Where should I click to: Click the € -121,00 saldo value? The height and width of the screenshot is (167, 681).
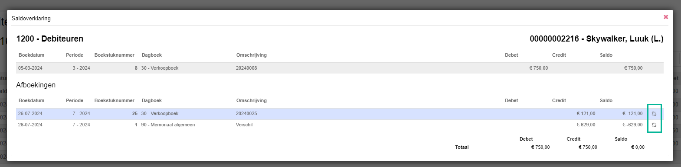pos(632,114)
